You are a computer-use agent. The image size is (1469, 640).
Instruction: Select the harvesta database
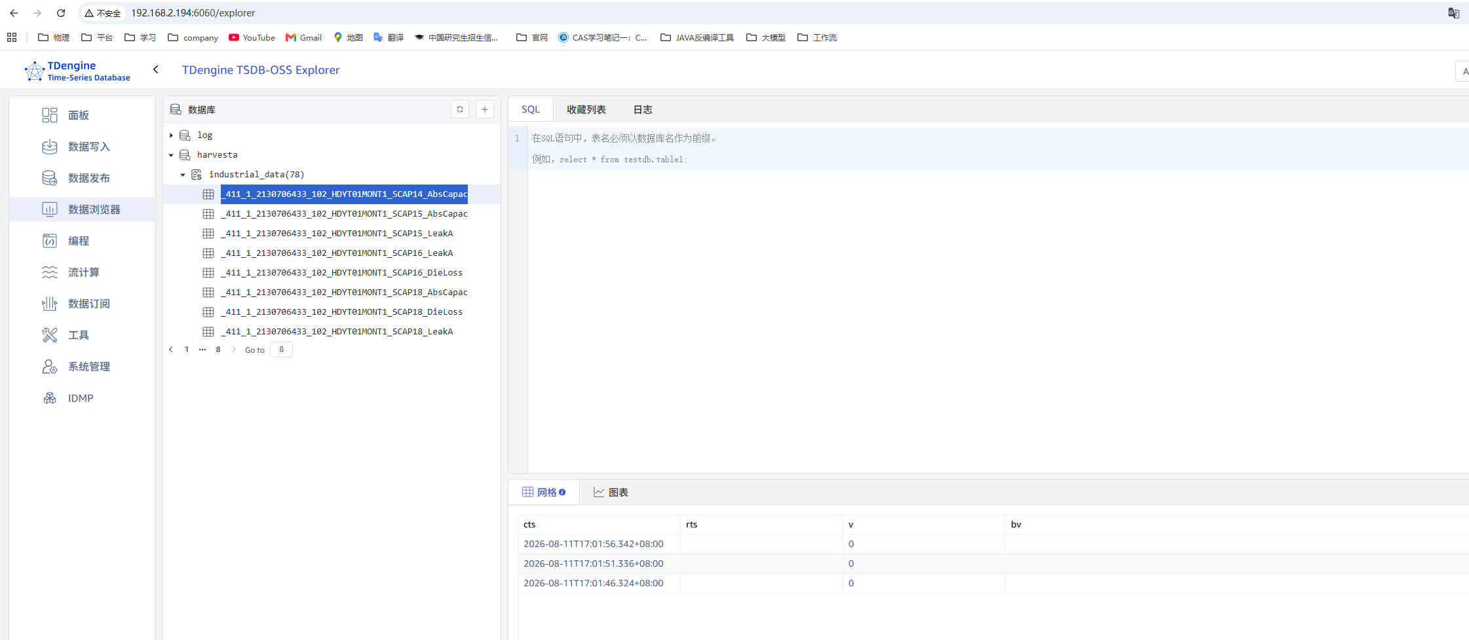[x=217, y=155]
